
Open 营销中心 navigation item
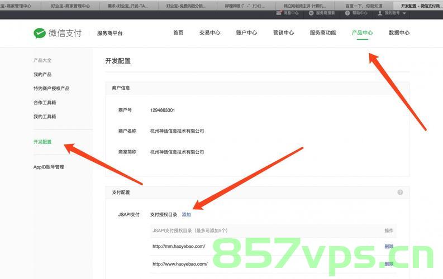(x=283, y=33)
